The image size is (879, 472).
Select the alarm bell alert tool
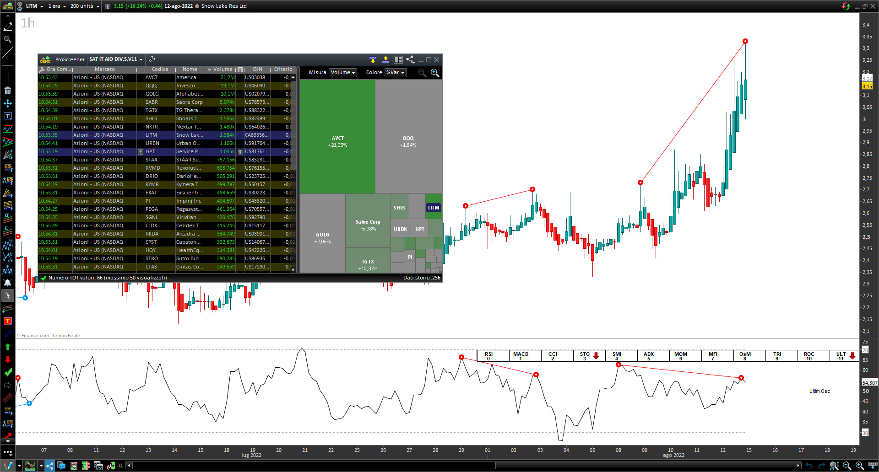tap(8, 283)
